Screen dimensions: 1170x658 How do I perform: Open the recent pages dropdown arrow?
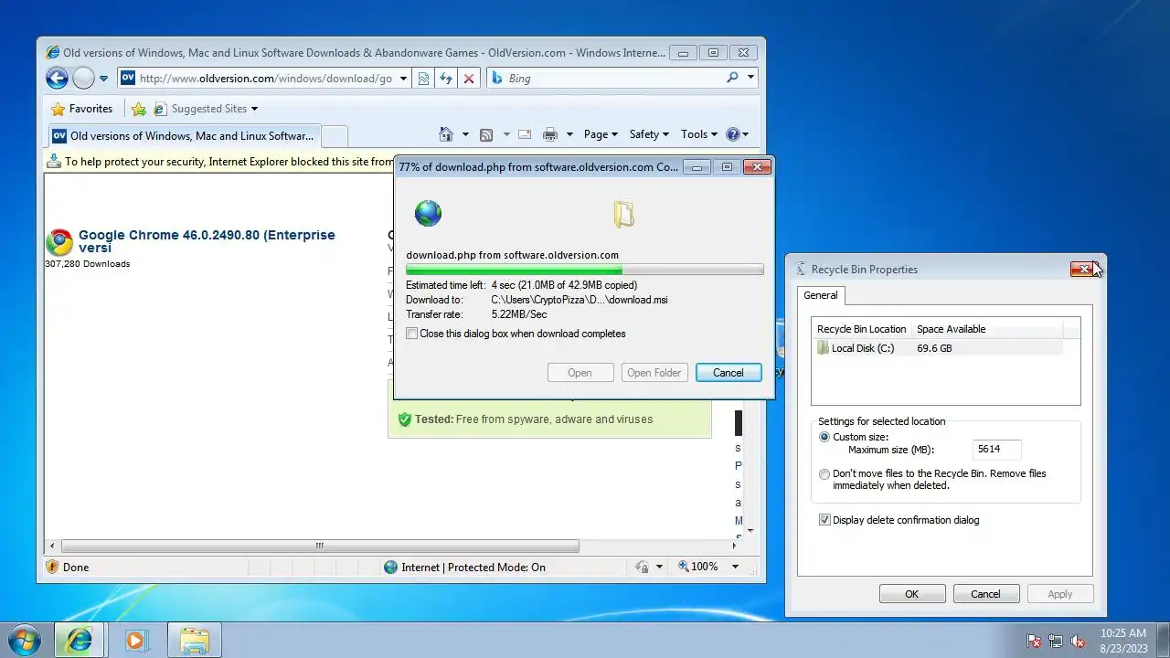(x=103, y=79)
